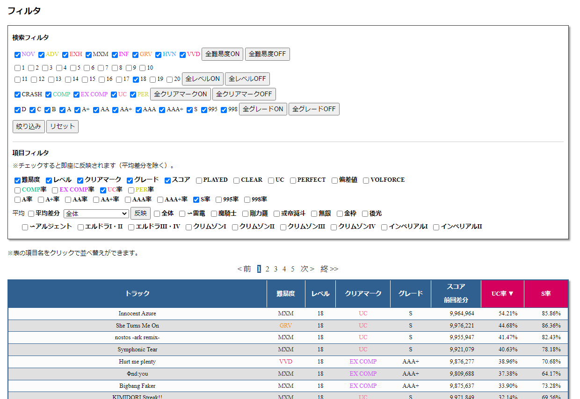Sort by the クリアマーク column header
The height and width of the screenshot is (399, 580).
pos(363,294)
